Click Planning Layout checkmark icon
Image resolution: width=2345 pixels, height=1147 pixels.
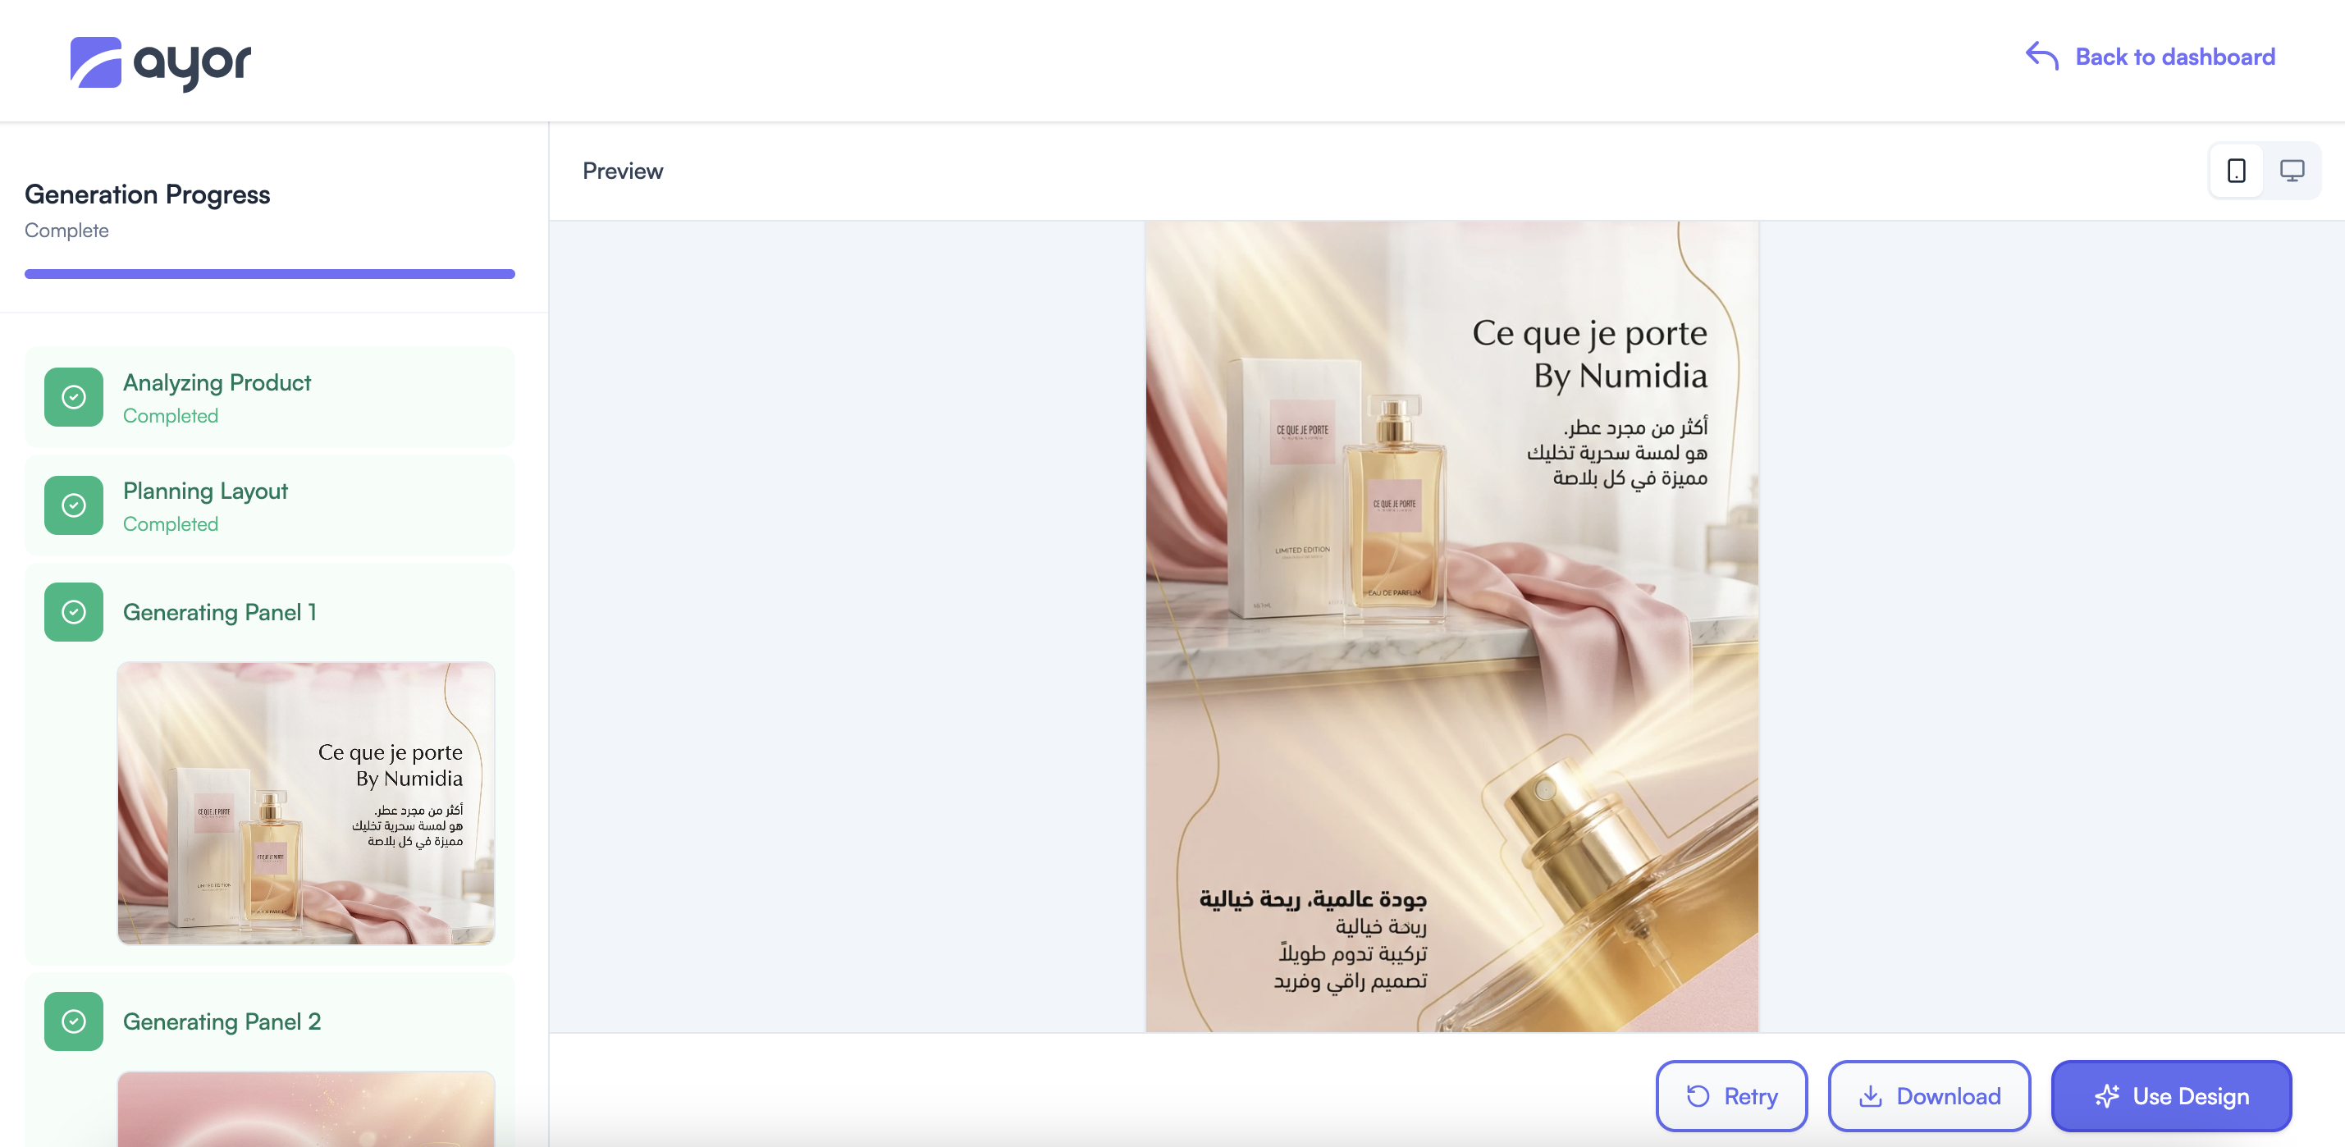74,505
